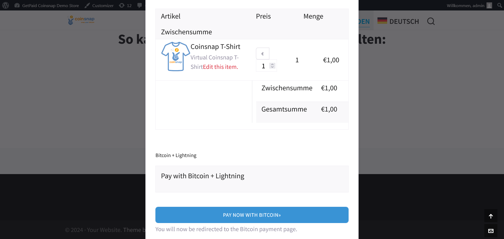This screenshot has width=504, height=239.
Task: Open the 12 pending updates icon
Action: 125,5
